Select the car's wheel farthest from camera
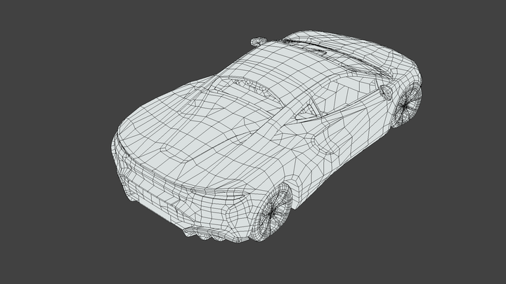 [408, 104]
